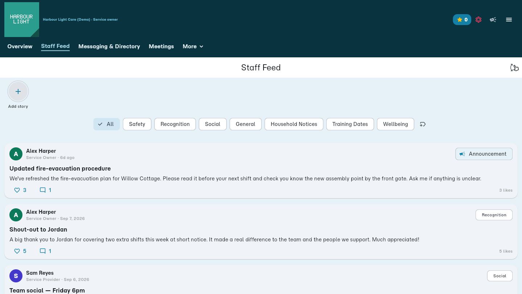Click Social tag on Sam Reyes post
Screen dimensions: 522x294
pos(500,276)
